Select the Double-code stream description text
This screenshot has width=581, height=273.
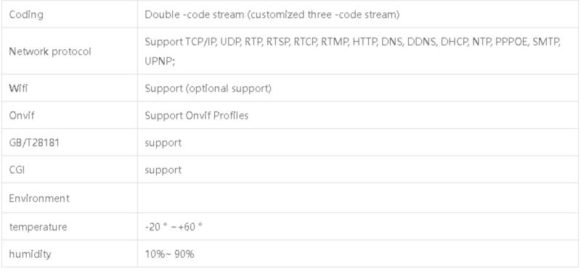coord(272,14)
